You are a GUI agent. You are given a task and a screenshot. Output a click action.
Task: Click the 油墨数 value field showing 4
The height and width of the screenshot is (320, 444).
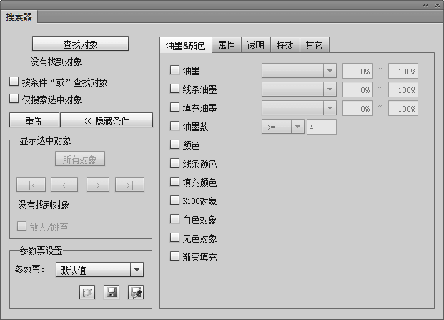[321, 127]
